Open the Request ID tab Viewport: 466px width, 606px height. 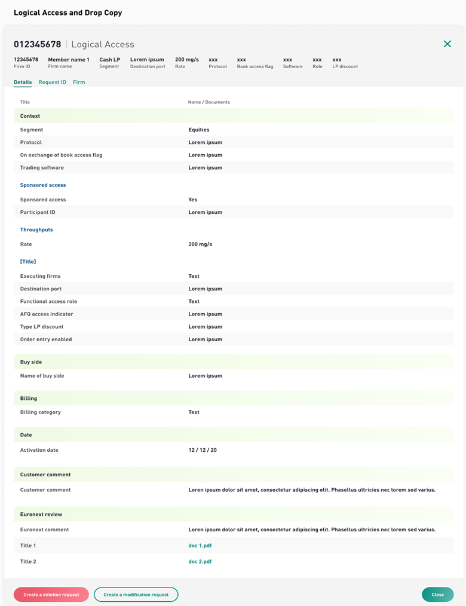(x=52, y=82)
